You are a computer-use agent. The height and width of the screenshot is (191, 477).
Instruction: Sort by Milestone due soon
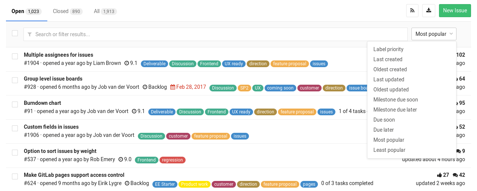tap(396, 100)
